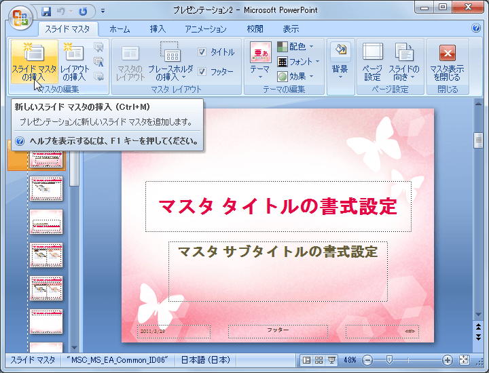Click the 効果 effects circle icon
489x373 pixels.
pos(283,76)
